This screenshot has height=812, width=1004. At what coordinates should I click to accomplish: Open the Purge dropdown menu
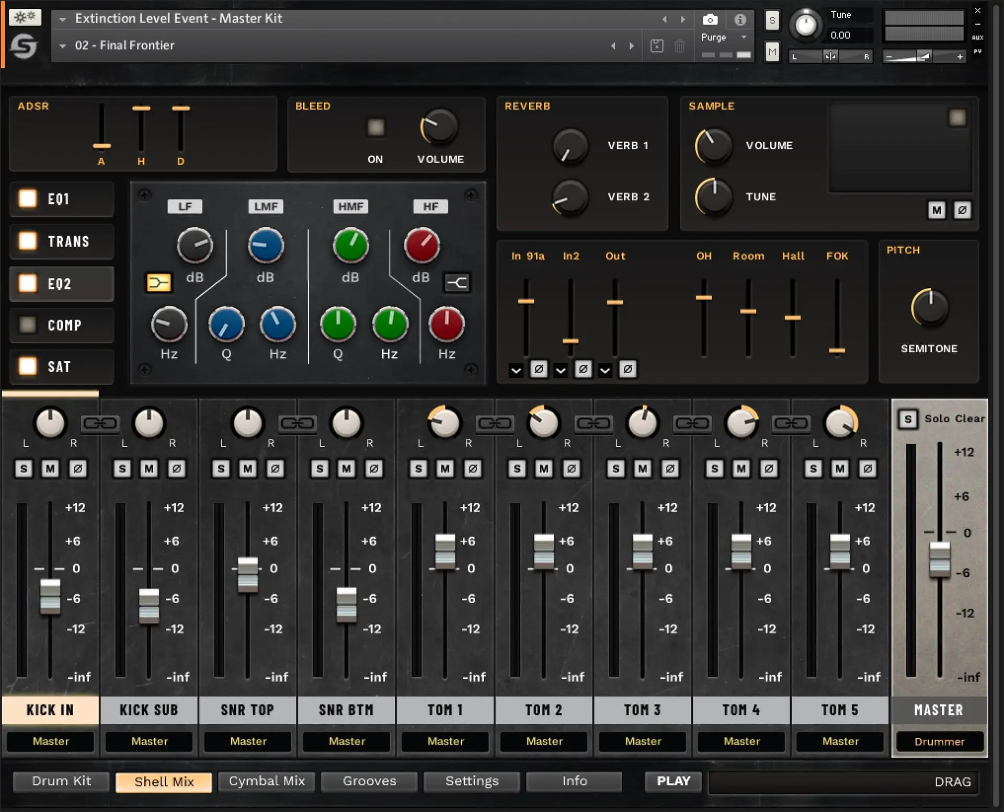[x=744, y=37]
